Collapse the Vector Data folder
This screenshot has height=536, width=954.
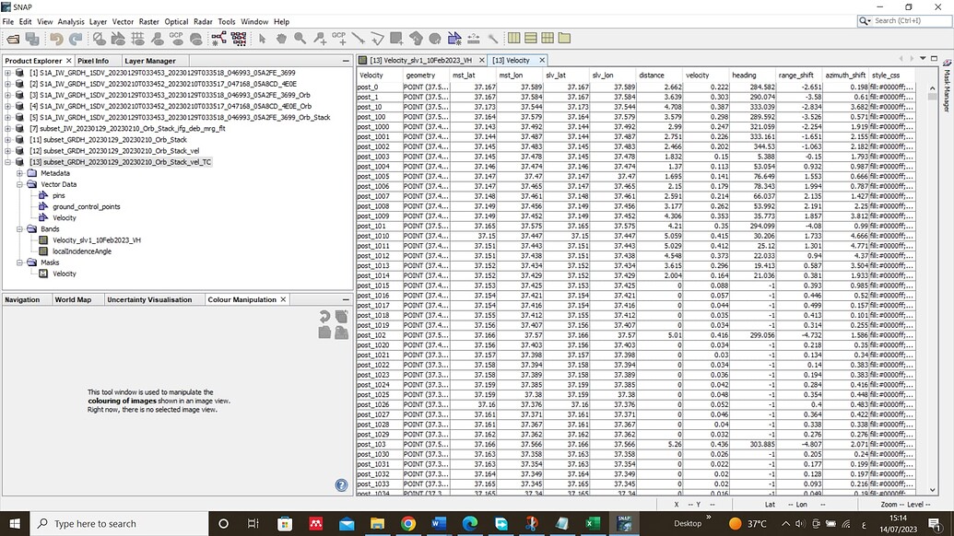point(21,183)
